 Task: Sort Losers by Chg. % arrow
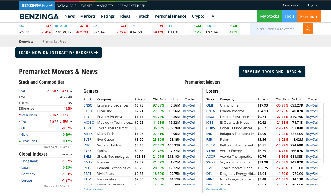[x=288, y=99]
